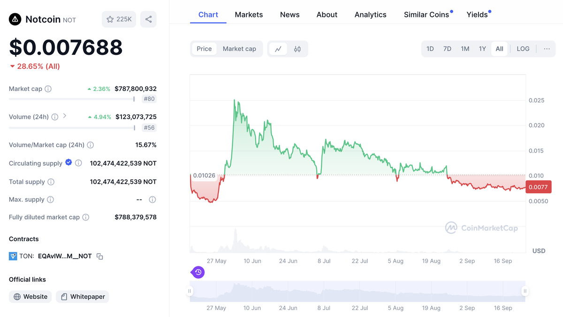Copy the TON contract address

coord(100,257)
